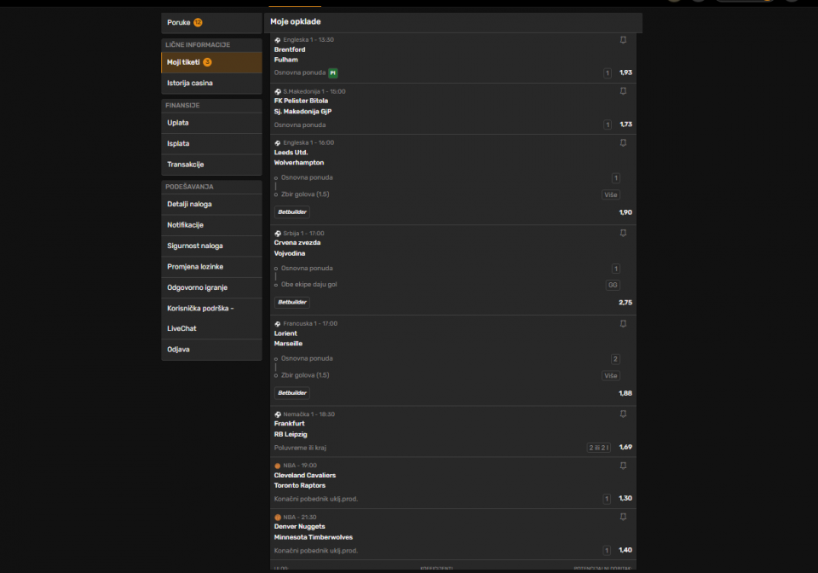Toggle notification bell for Crvena zvezda match
The image size is (818, 573).
[x=623, y=233]
